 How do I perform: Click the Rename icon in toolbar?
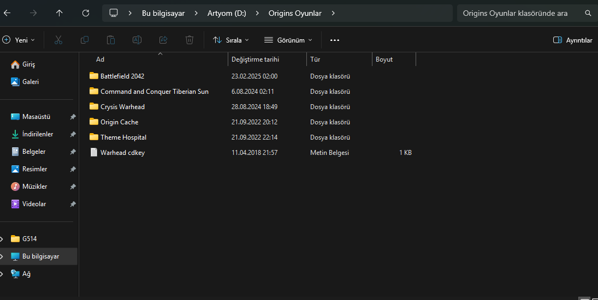click(137, 40)
